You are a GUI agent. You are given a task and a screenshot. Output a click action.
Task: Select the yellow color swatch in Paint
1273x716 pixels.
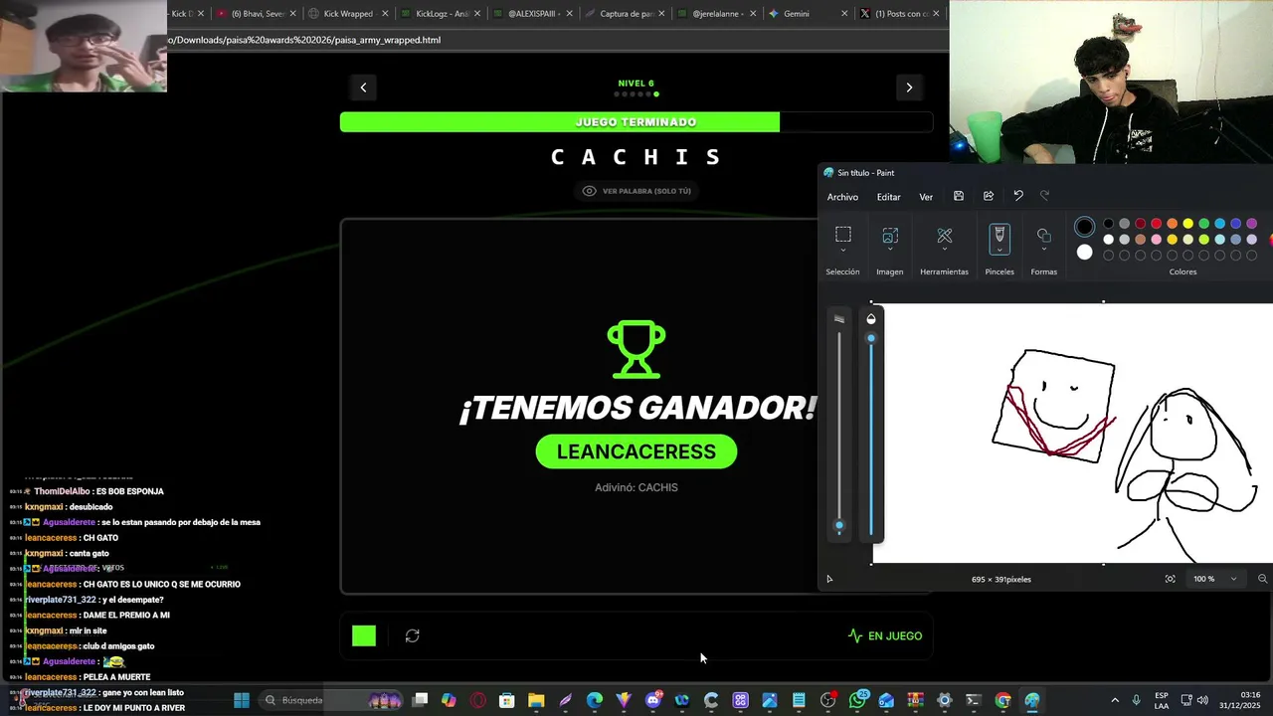click(x=1187, y=224)
